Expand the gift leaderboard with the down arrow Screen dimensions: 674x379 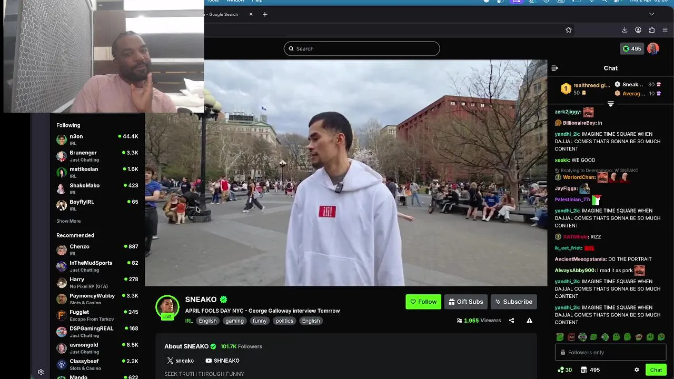[x=610, y=104]
